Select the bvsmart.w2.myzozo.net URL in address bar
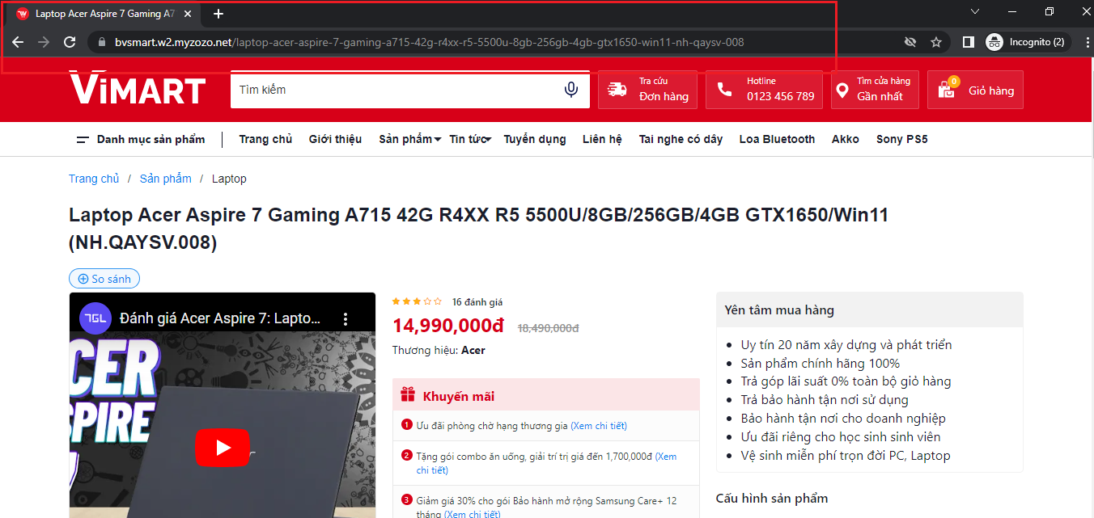1094x518 pixels. coord(429,42)
